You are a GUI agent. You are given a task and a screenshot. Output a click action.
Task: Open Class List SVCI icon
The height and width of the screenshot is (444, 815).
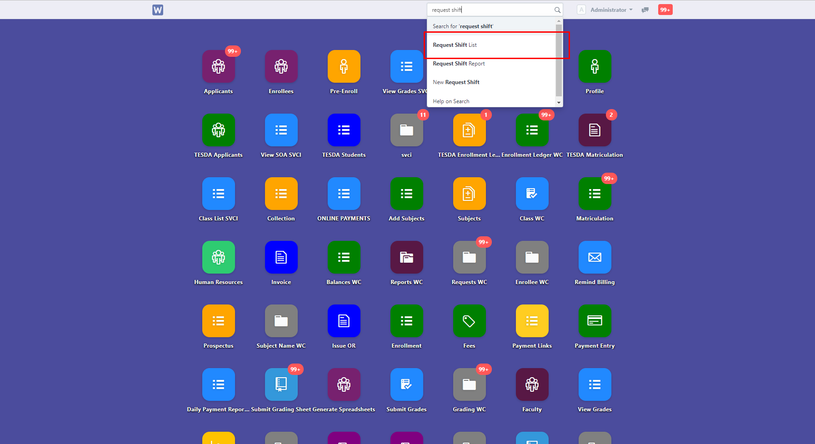[219, 194]
